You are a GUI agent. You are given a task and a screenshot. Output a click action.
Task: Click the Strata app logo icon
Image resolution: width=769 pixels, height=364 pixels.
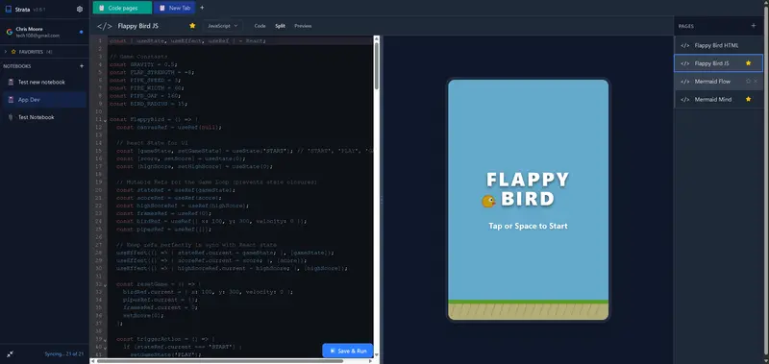[9, 9]
